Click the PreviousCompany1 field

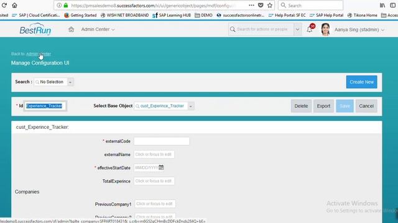(x=155, y=204)
